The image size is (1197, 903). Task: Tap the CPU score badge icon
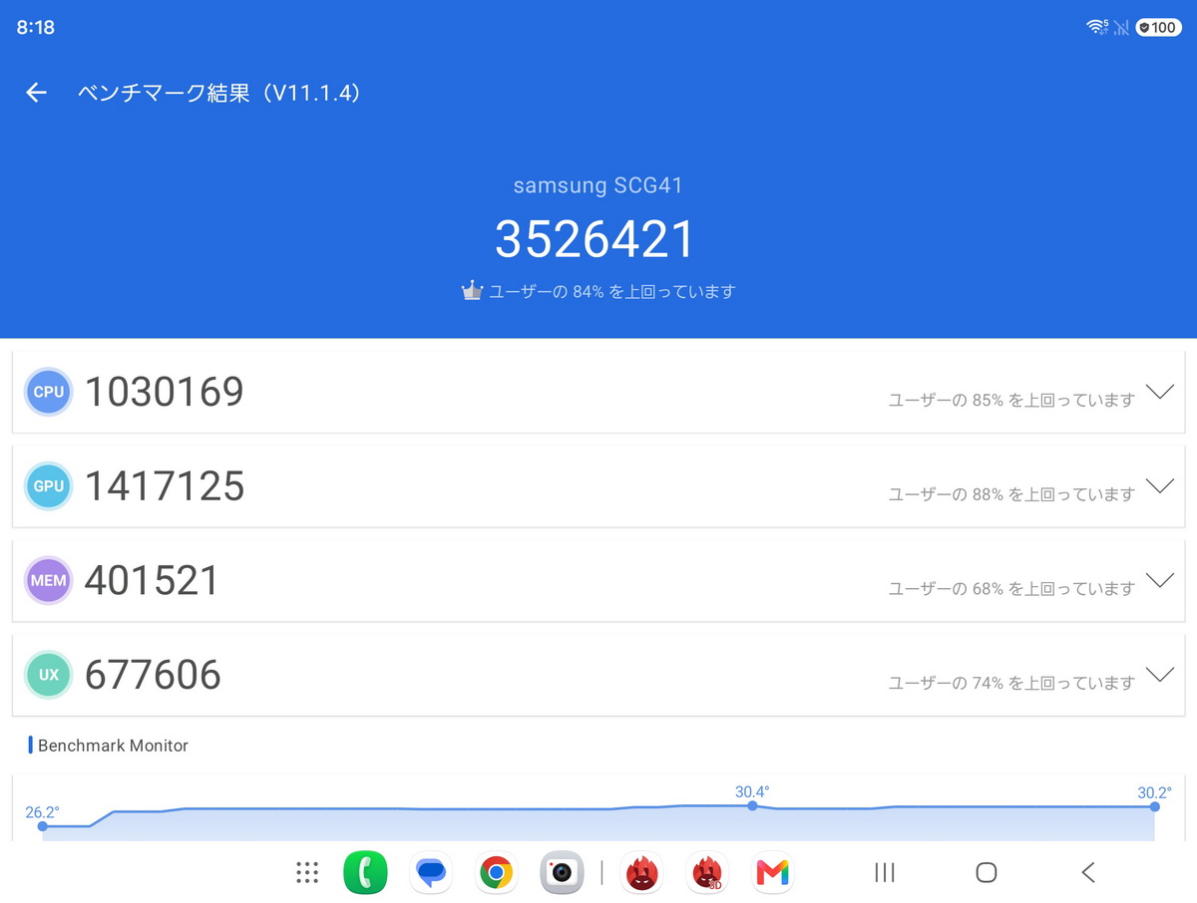click(x=49, y=392)
